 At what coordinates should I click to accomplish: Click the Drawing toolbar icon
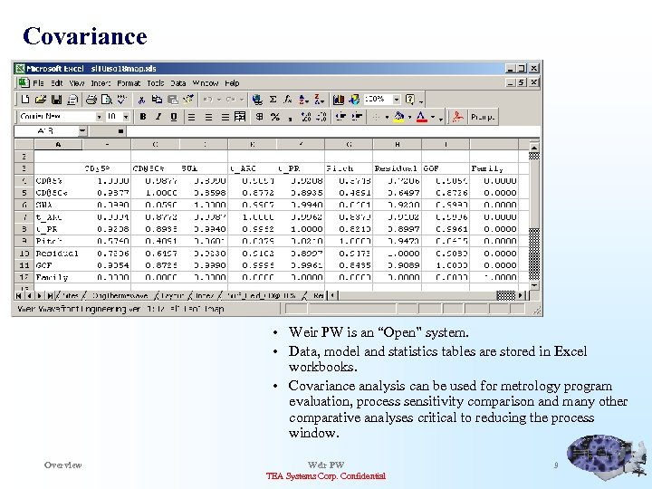coord(354,100)
